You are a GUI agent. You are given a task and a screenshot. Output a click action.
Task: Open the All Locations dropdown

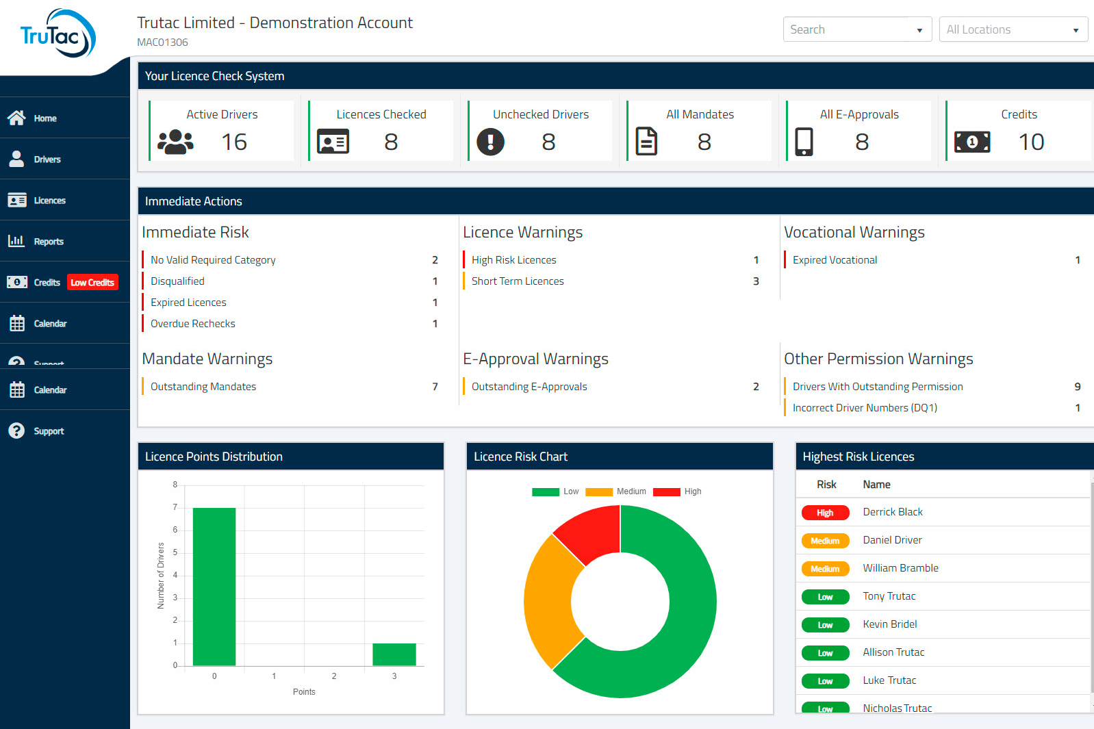(x=1013, y=29)
